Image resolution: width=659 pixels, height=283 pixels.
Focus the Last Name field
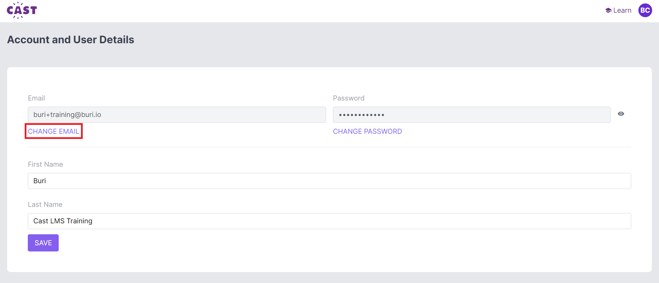(329, 221)
